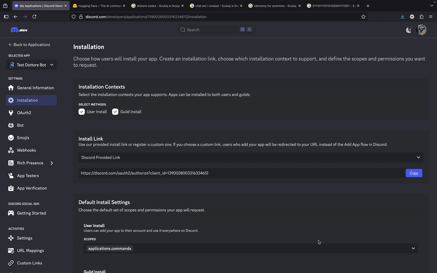
Task: Open App Verification icon
Action: 11,188
